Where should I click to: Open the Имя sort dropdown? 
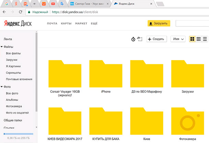point(178,39)
